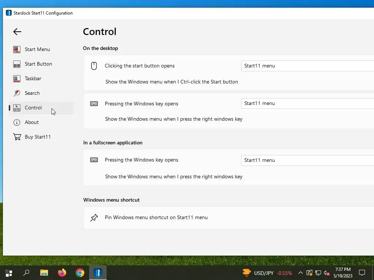Open the Start Button settings page

(x=41, y=64)
